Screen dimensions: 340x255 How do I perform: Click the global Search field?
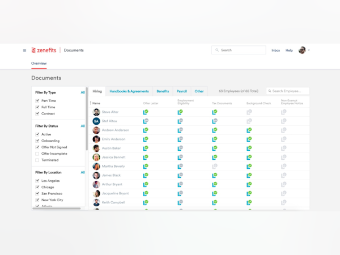239,50
